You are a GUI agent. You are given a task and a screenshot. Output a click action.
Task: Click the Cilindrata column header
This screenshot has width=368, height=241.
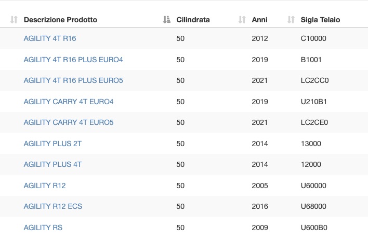(x=193, y=20)
